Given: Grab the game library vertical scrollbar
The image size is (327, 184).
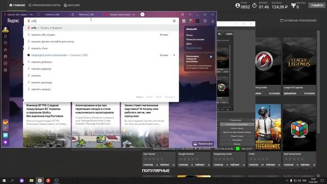Looking at the screenshot, I should coord(318,82).
